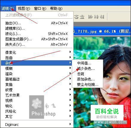Expand the 渲染 render submenu
The image size is (131, 128).
(x=37, y=74)
